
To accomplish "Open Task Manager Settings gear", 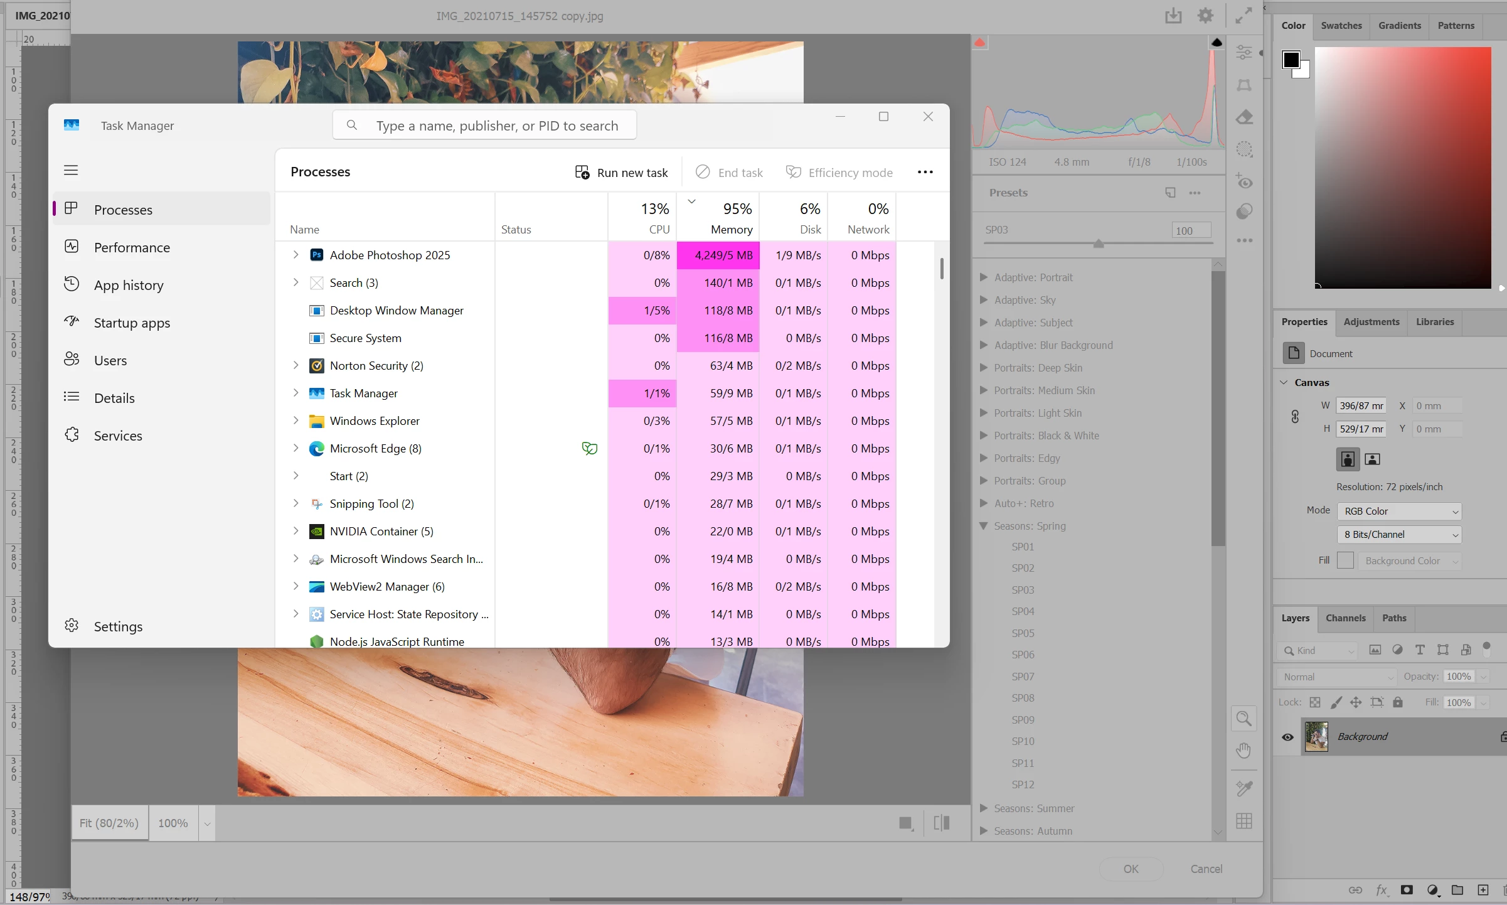I will point(72,626).
